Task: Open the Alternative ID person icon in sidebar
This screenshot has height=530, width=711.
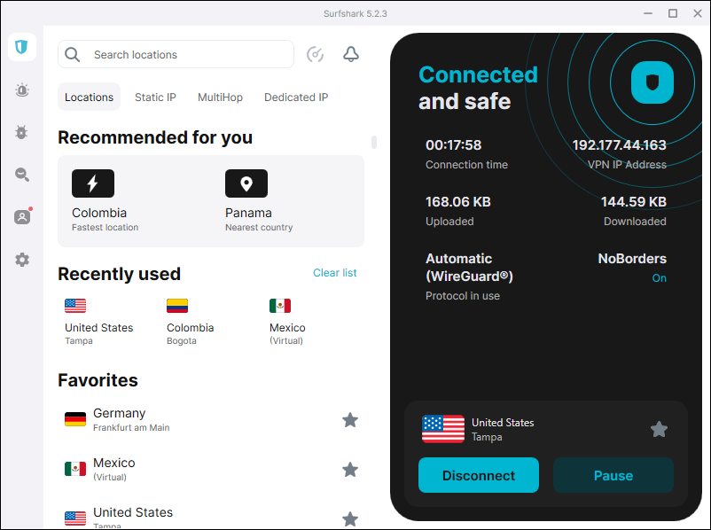Action: tap(22, 217)
